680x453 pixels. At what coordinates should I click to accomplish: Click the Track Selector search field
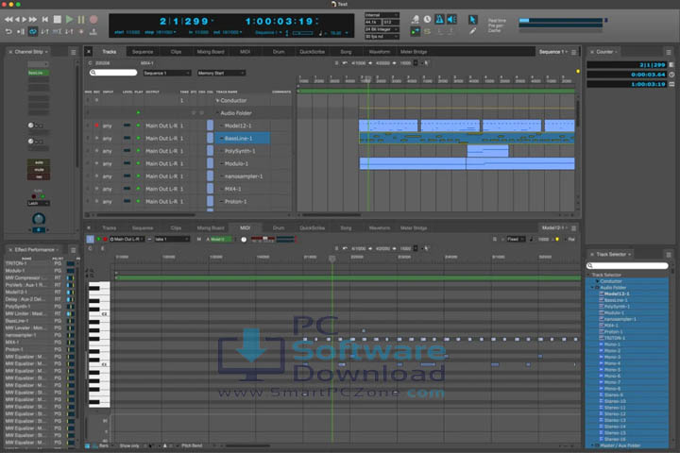pos(627,265)
